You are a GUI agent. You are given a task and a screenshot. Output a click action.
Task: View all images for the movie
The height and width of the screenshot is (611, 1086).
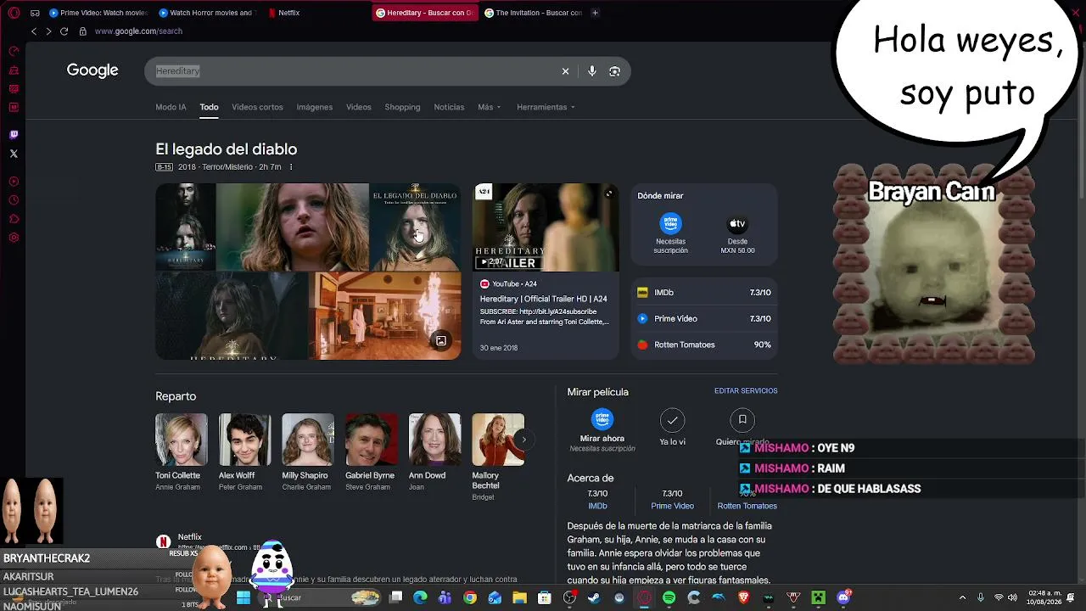click(x=441, y=340)
